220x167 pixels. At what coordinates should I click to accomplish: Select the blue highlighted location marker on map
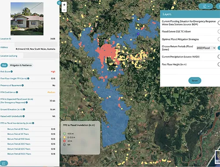[138, 34]
